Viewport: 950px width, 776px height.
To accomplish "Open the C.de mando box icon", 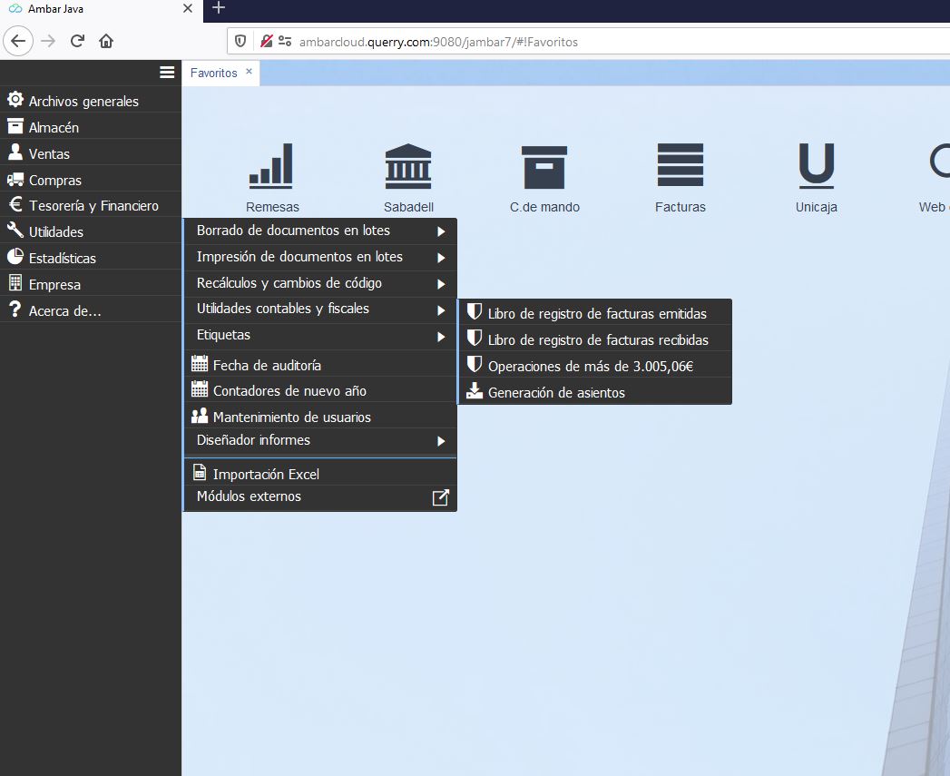I will tap(544, 167).
